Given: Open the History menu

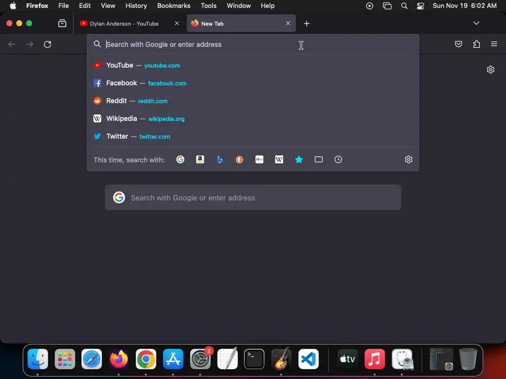Looking at the screenshot, I should (136, 6).
